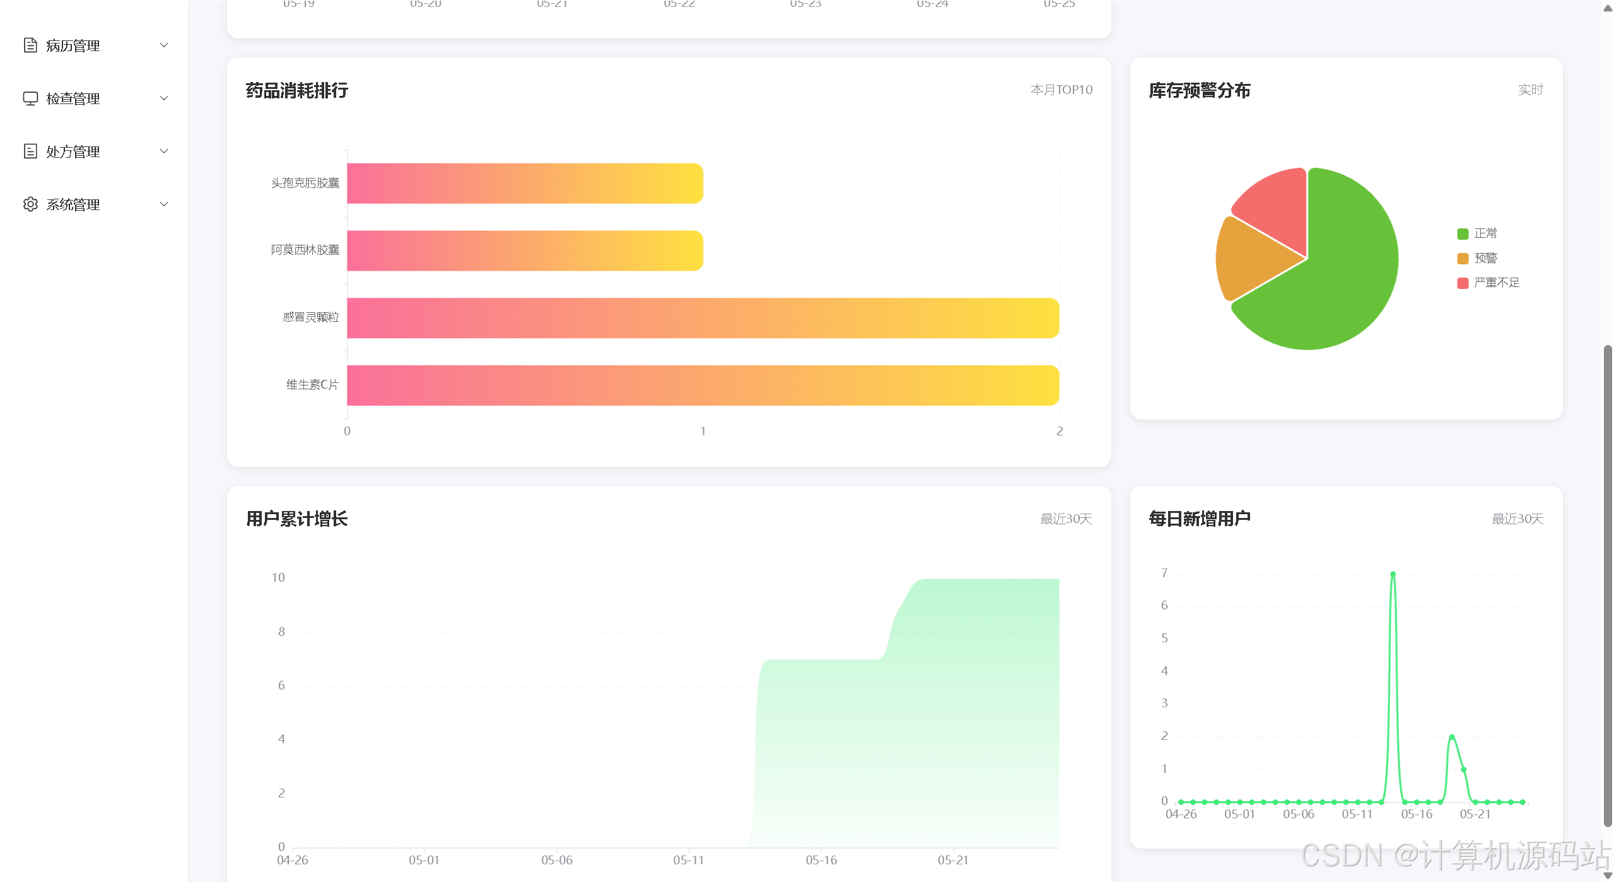Open the 检查管理 menu
The height and width of the screenshot is (882, 1614).
coord(95,98)
